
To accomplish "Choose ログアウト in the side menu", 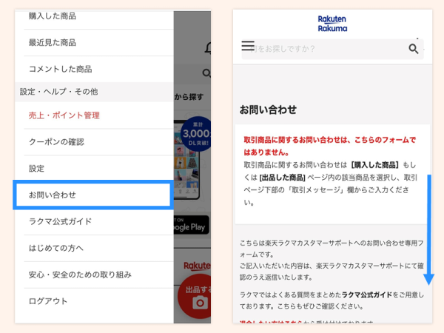I will click(x=94, y=301).
